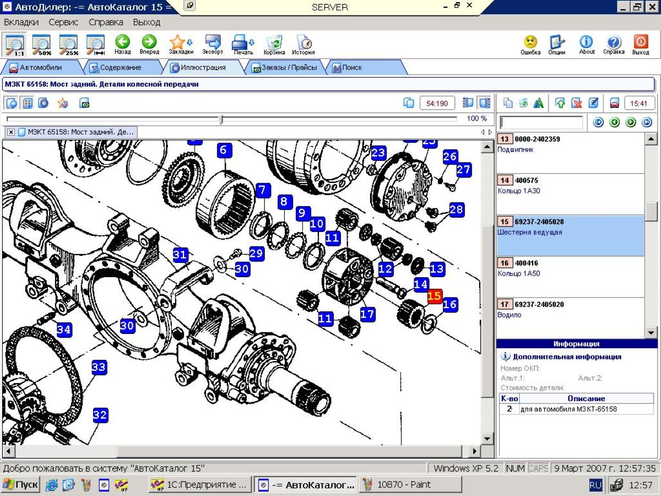Viewport: 661px width, 496px height.
Task: Click illustration vertical scrollbar down arrow
Action: click(x=487, y=439)
